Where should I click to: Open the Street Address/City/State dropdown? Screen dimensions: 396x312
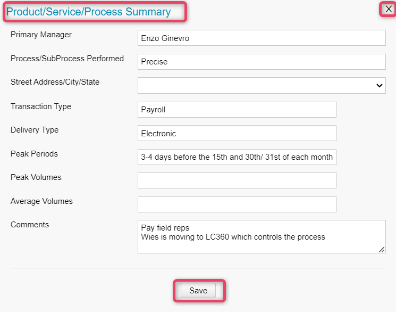pyautogui.click(x=262, y=86)
